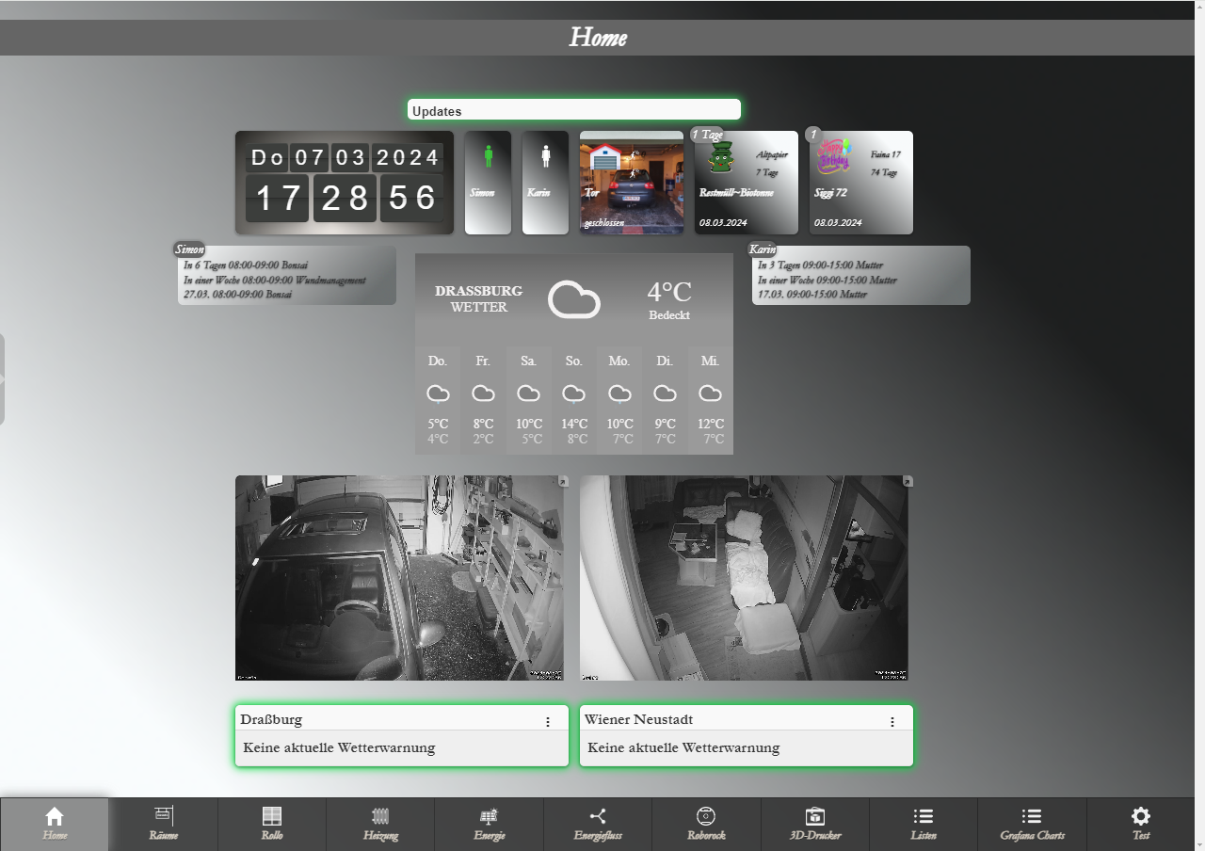The image size is (1205, 851).
Task: Click the green trash bin mascot icon
Action: click(720, 158)
